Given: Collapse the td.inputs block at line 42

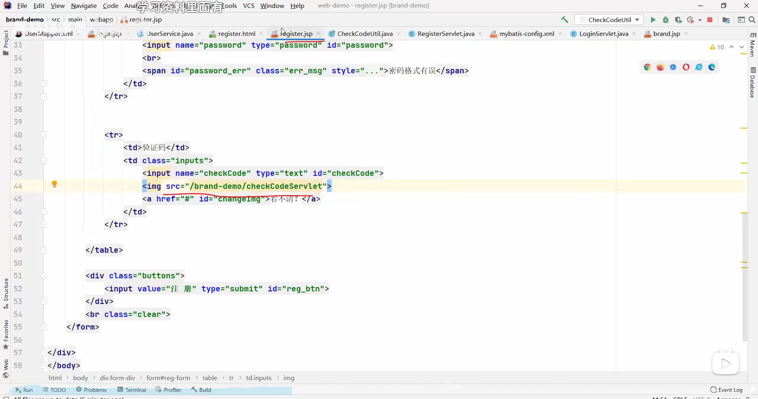Looking at the screenshot, I should tap(44, 160).
